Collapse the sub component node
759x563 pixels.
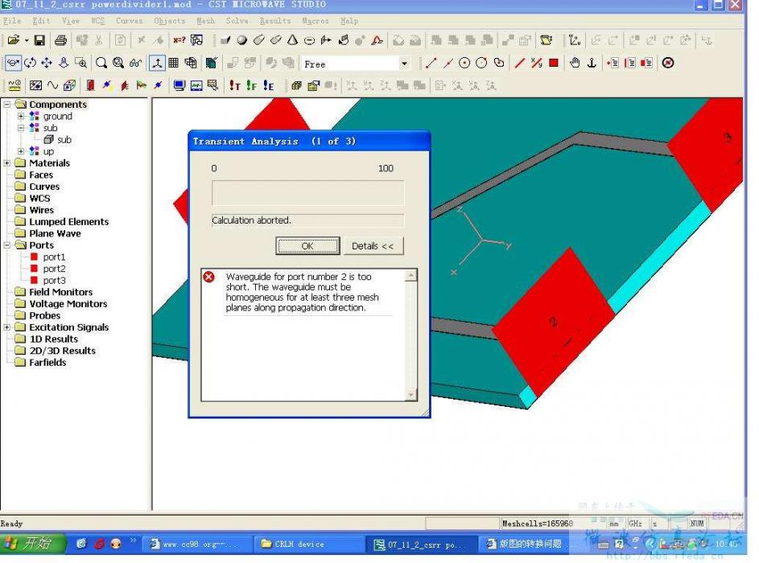pos(21,128)
